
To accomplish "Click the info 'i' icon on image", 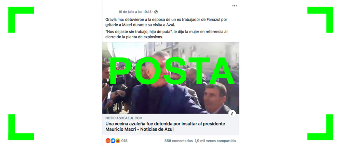I will (232, 113).
